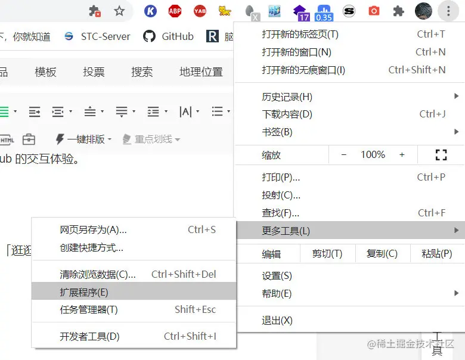The height and width of the screenshot is (360, 465).
Task: Click the zoom in plus button
Action: click(402, 154)
